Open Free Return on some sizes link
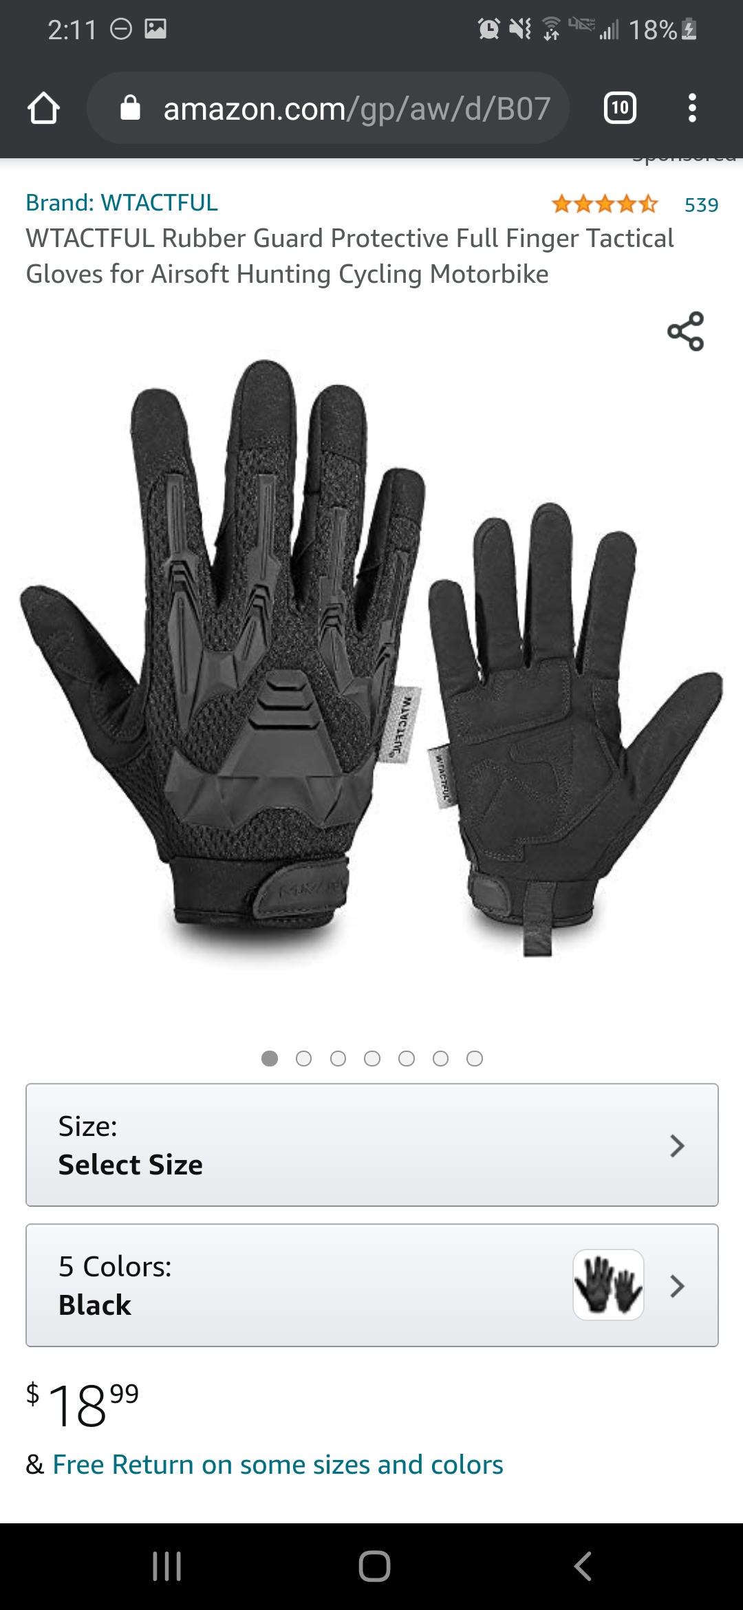Image resolution: width=743 pixels, height=1610 pixels. point(278,1465)
